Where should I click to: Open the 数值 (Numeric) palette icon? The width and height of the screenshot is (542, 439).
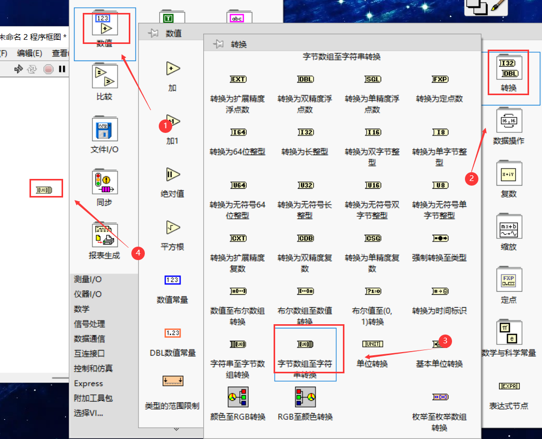click(x=105, y=24)
